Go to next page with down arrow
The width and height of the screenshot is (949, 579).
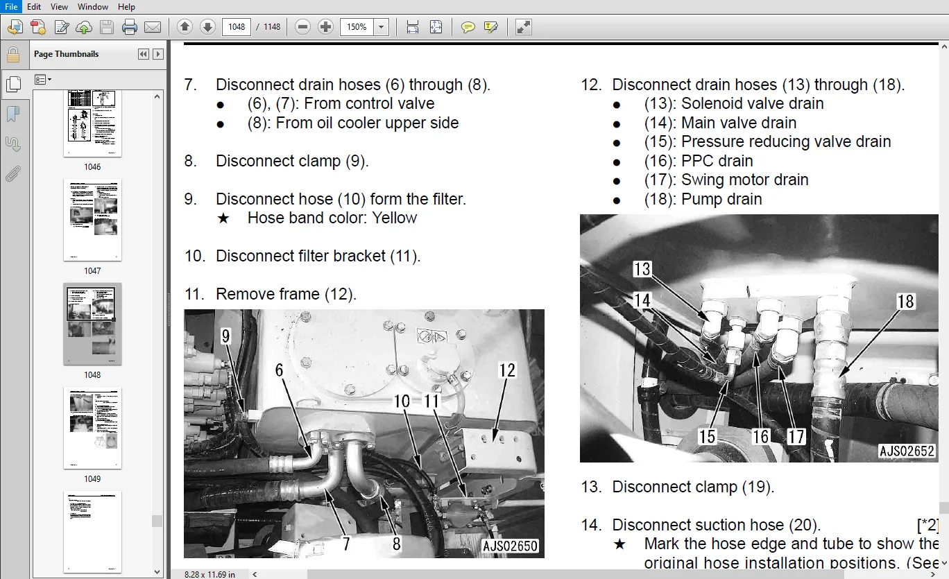tap(207, 27)
